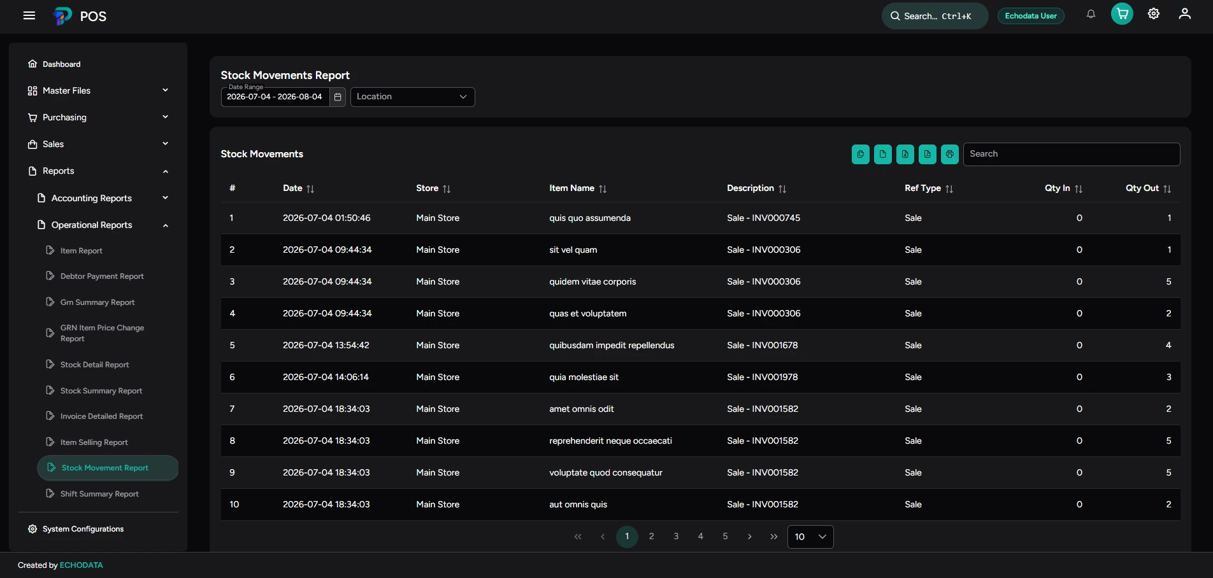This screenshot has height=578, width=1213.
Task: Expand the Sales menu
Action: click(98, 144)
